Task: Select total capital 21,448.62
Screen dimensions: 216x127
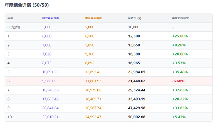Action: [137, 81]
